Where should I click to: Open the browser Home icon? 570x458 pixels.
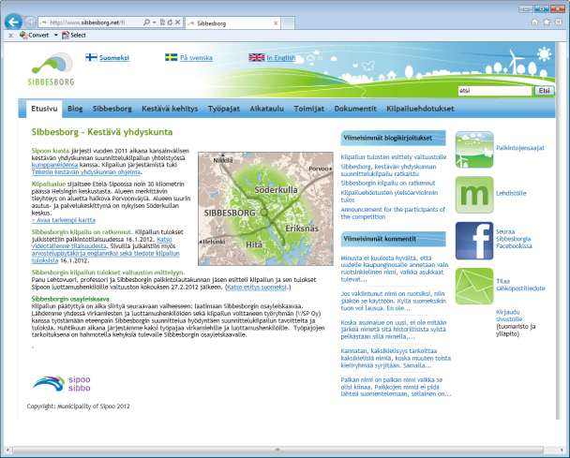click(x=534, y=22)
